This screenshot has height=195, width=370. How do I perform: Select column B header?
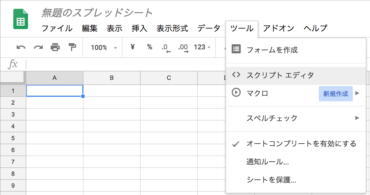[111, 78]
